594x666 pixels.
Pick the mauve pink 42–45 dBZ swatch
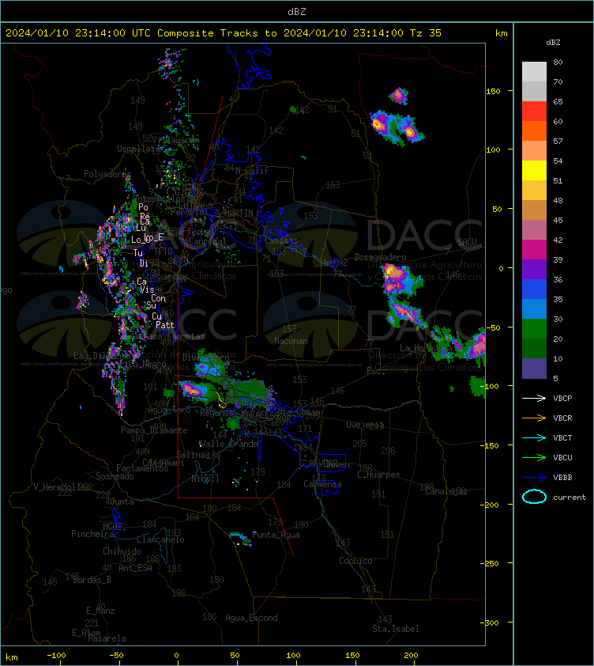point(534,230)
